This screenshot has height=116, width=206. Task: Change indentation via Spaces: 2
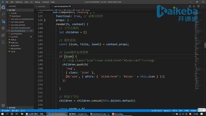pyautogui.click(x=167, y=111)
